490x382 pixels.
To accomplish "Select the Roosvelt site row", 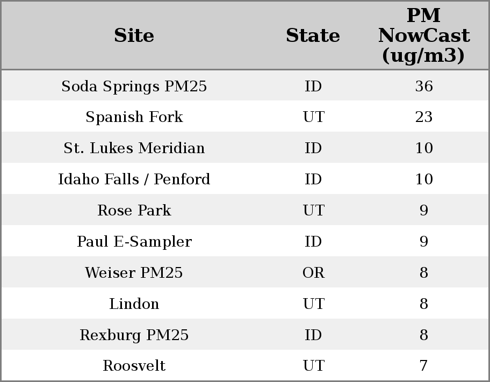I will click(134, 366).
